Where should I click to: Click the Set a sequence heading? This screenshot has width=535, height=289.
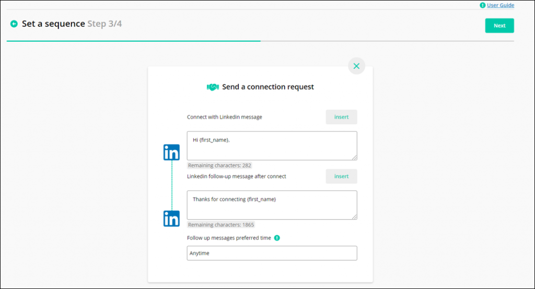(53, 24)
